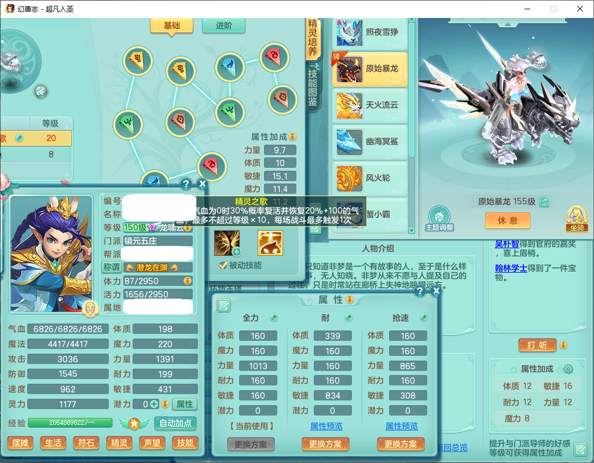The width and height of the screenshot is (594, 463).
Task: Close the character info panel
Action: coord(202,184)
